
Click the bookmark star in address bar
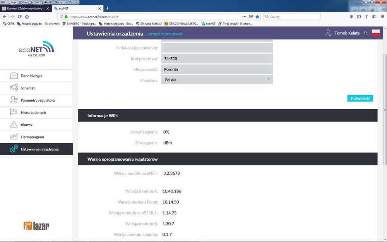pos(257,17)
